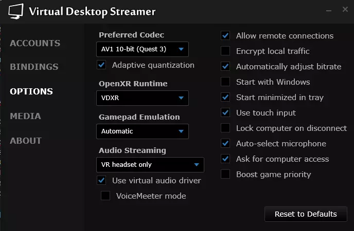
Task: Toggle Automatically adjust bitrate checkbox
Action: click(225, 66)
